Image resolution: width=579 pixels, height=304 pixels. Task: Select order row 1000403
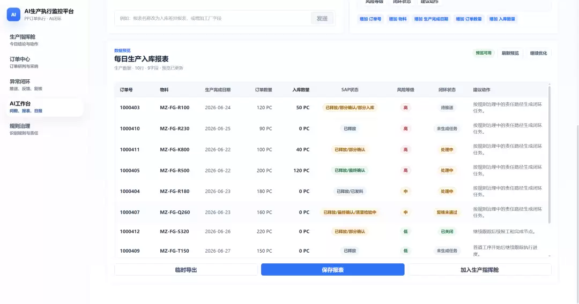[331, 108]
